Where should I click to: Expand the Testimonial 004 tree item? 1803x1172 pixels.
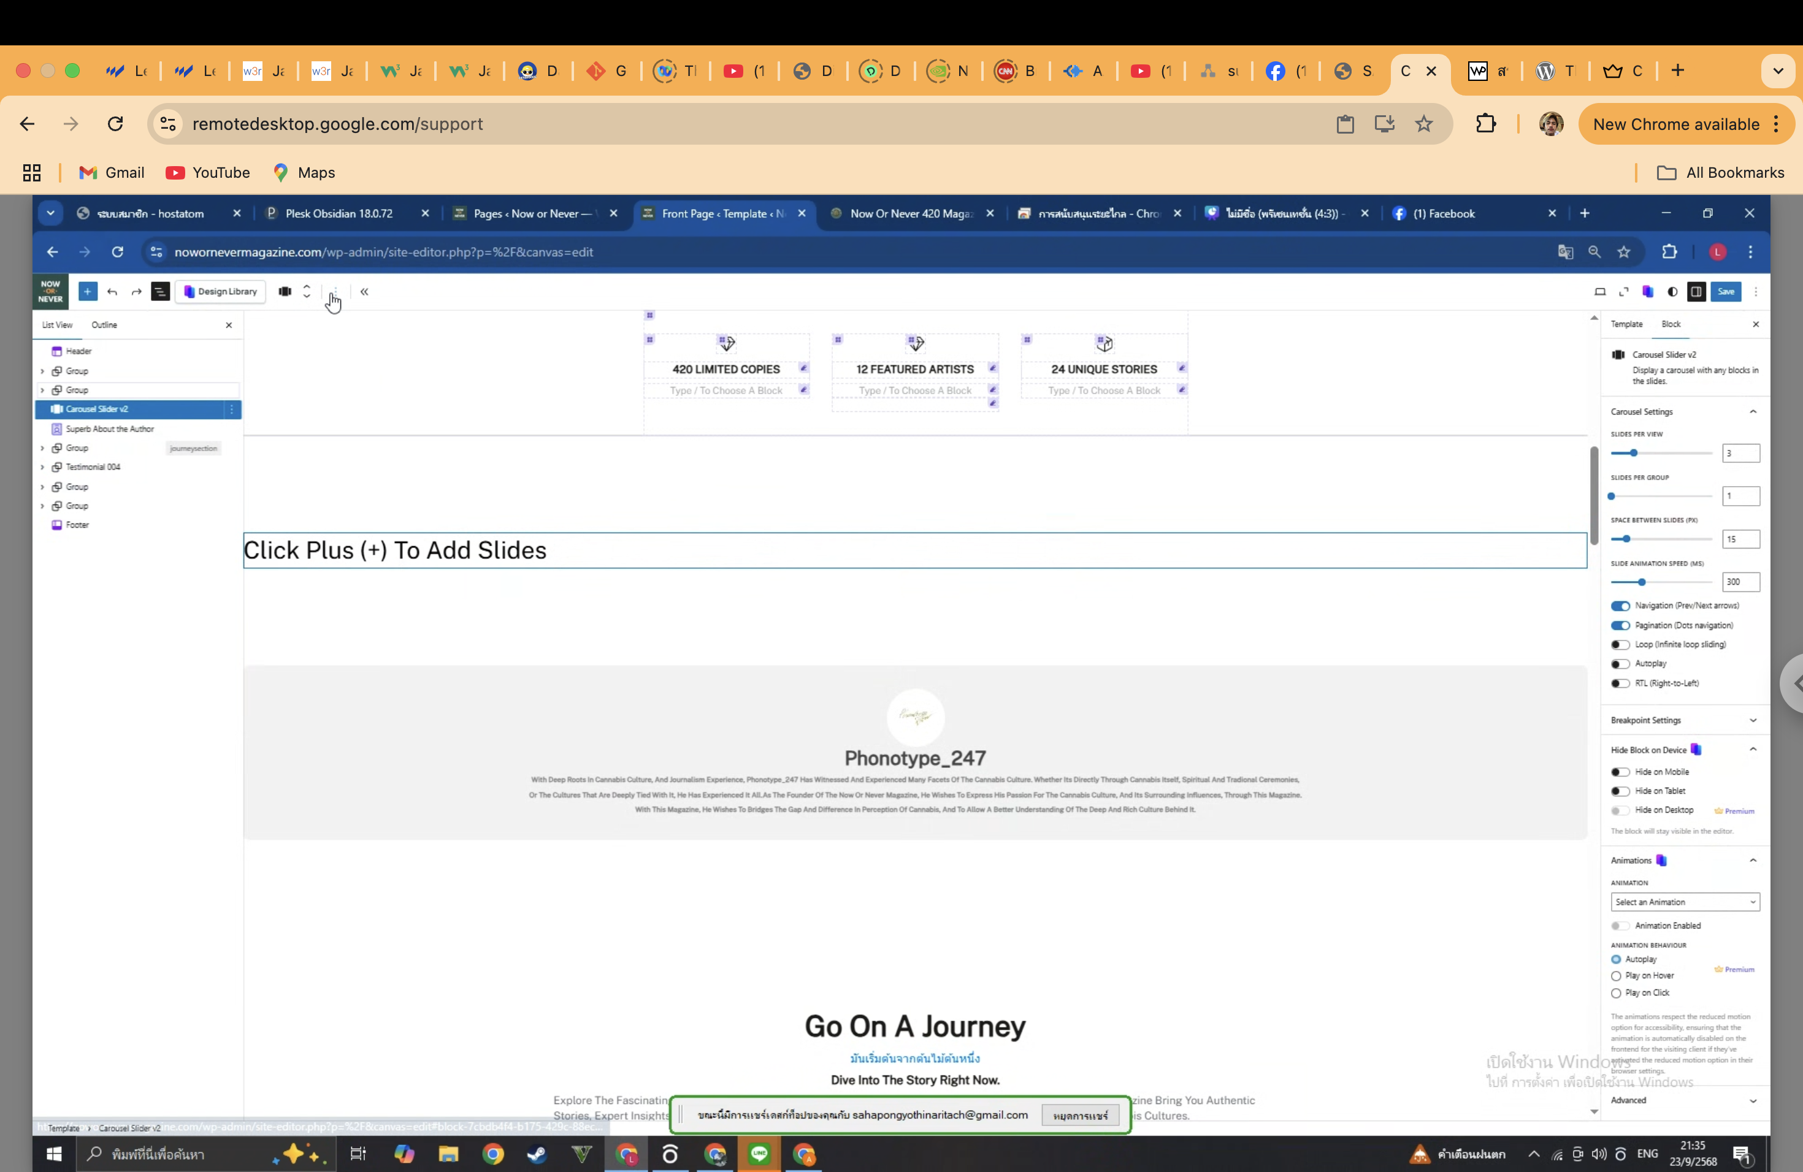(x=42, y=467)
